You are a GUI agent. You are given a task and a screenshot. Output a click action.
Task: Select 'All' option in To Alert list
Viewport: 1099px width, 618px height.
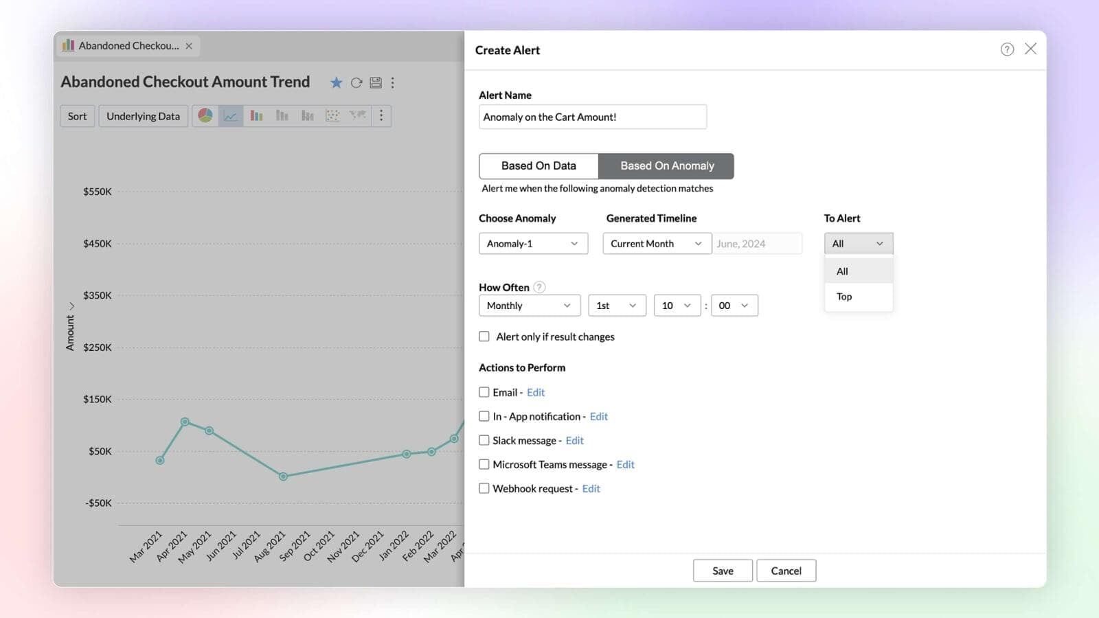tap(859, 271)
